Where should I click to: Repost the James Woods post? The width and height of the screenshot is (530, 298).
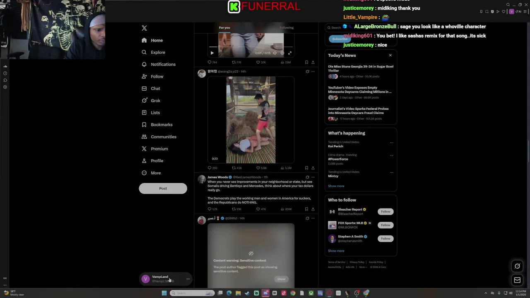click(236, 209)
